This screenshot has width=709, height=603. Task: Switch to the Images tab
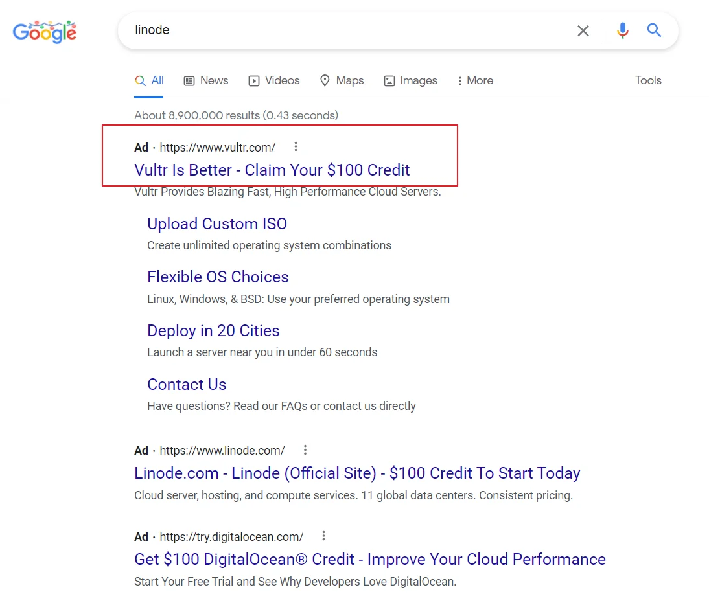point(411,80)
